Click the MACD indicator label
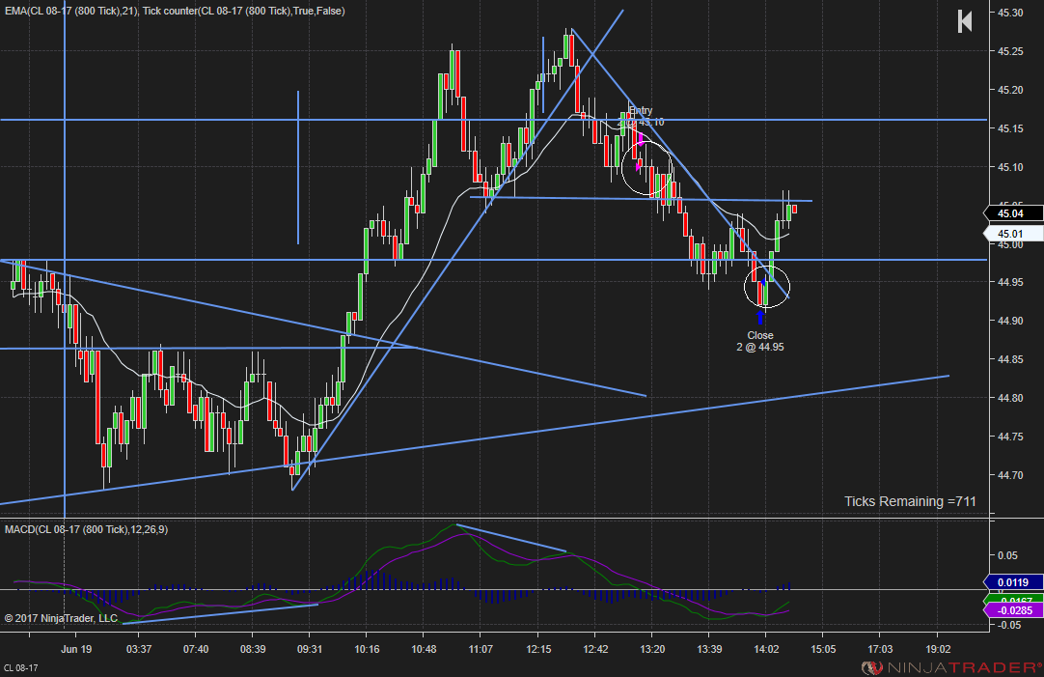Viewport: 1044px width, 677px height. point(87,529)
